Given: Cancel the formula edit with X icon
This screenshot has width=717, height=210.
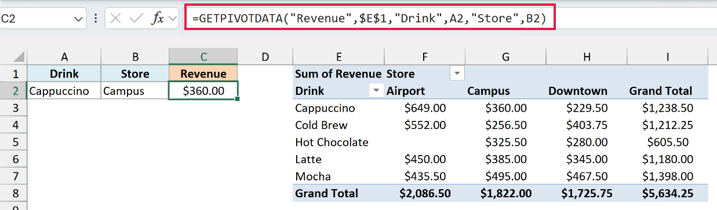Looking at the screenshot, I should tap(116, 19).
